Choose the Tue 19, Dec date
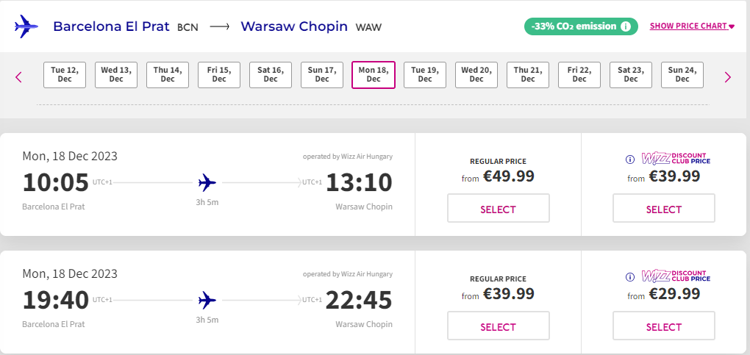Screen dimensions: 750x355 click(x=425, y=75)
